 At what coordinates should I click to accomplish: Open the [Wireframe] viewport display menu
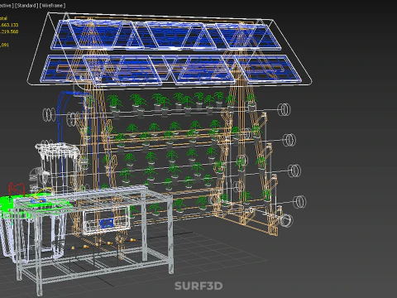click(52, 6)
